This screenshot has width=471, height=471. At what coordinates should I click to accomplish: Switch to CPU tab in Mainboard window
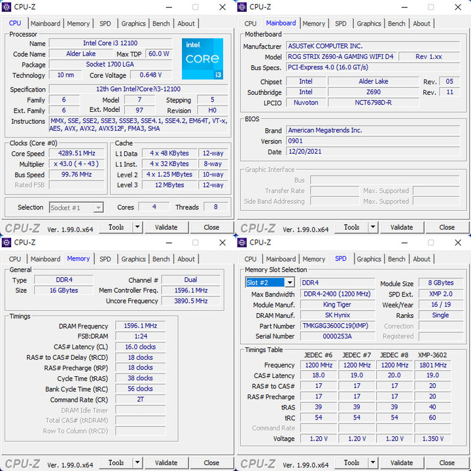[250, 24]
